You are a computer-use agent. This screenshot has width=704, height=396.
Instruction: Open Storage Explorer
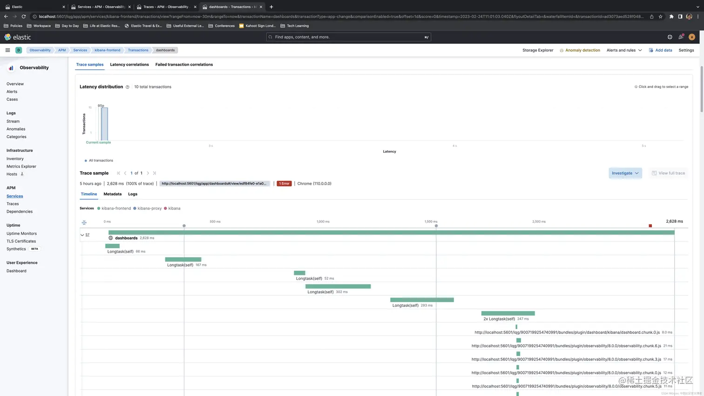coord(538,50)
